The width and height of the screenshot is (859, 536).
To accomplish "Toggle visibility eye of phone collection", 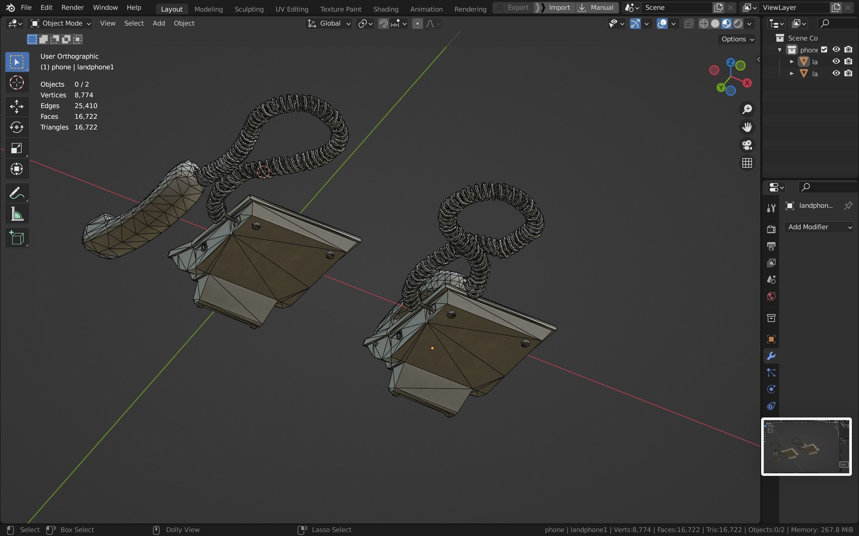I will pyautogui.click(x=836, y=50).
